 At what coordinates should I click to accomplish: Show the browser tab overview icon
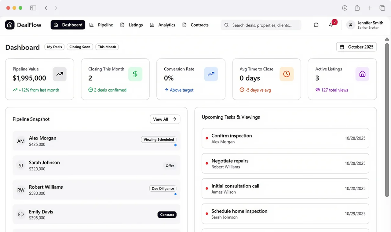tap(382, 8)
